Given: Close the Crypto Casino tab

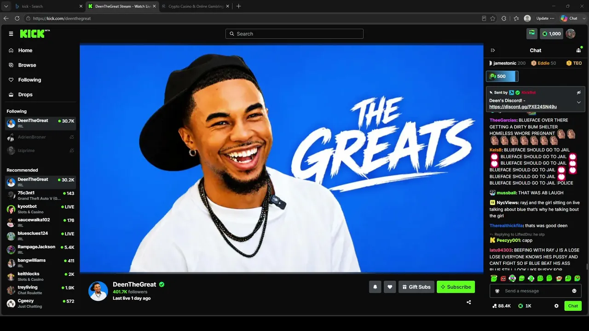Looking at the screenshot, I should (x=228, y=6).
